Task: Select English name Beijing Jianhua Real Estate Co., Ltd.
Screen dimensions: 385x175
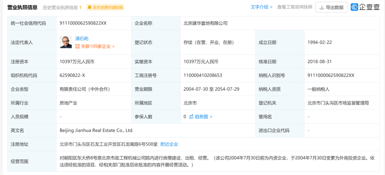Action: [97, 131]
